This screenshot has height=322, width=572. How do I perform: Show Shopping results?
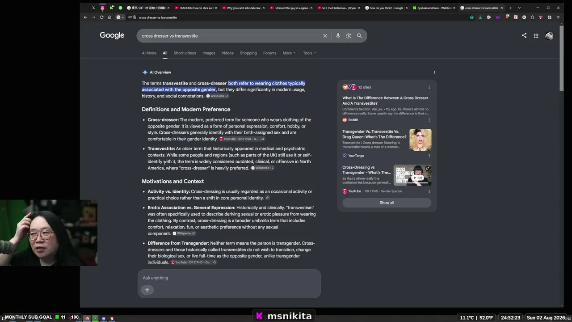coord(248,53)
